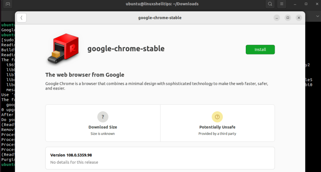Click the app name heading google-chrome-stable
The height and width of the screenshot is (172, 321).
(x=126, y=49)
